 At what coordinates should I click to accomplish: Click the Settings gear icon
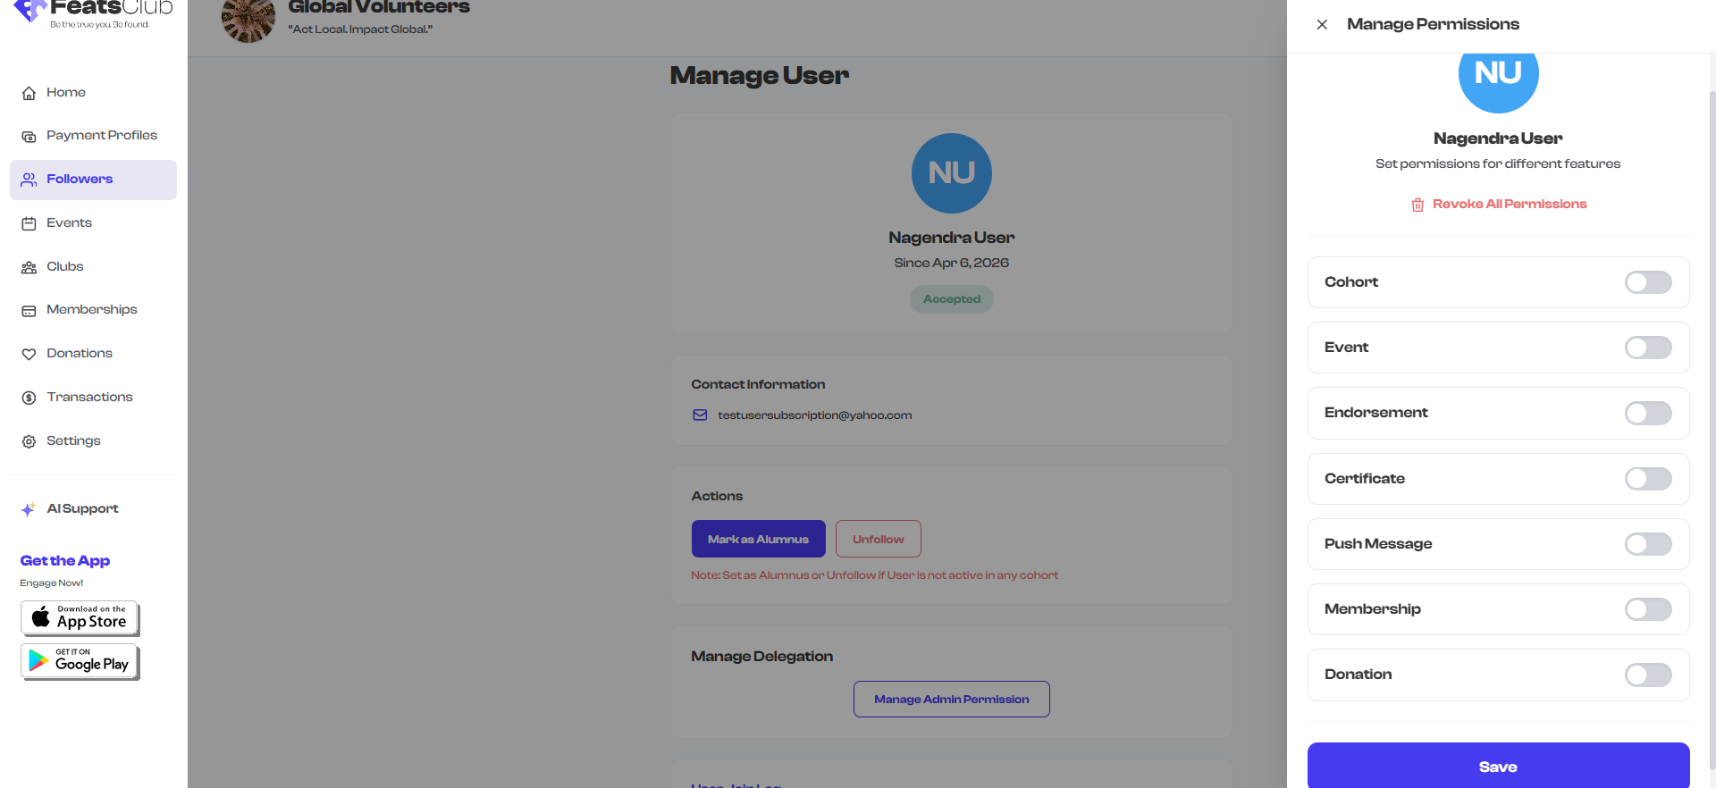(x=29, y=441)
